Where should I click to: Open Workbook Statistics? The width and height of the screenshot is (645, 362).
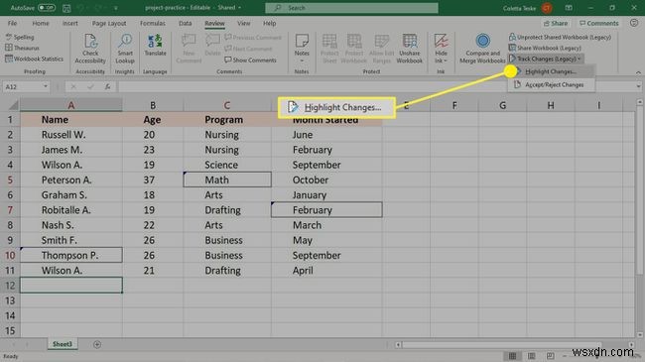coord(34,59)
